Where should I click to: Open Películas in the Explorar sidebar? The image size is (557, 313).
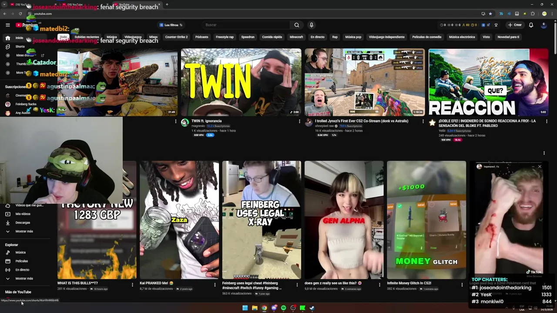[x=21, y=261]
